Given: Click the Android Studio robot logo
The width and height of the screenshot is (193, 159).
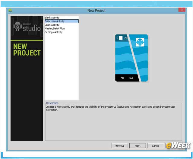Looking at the screenshot, I should tap(17, 26).
